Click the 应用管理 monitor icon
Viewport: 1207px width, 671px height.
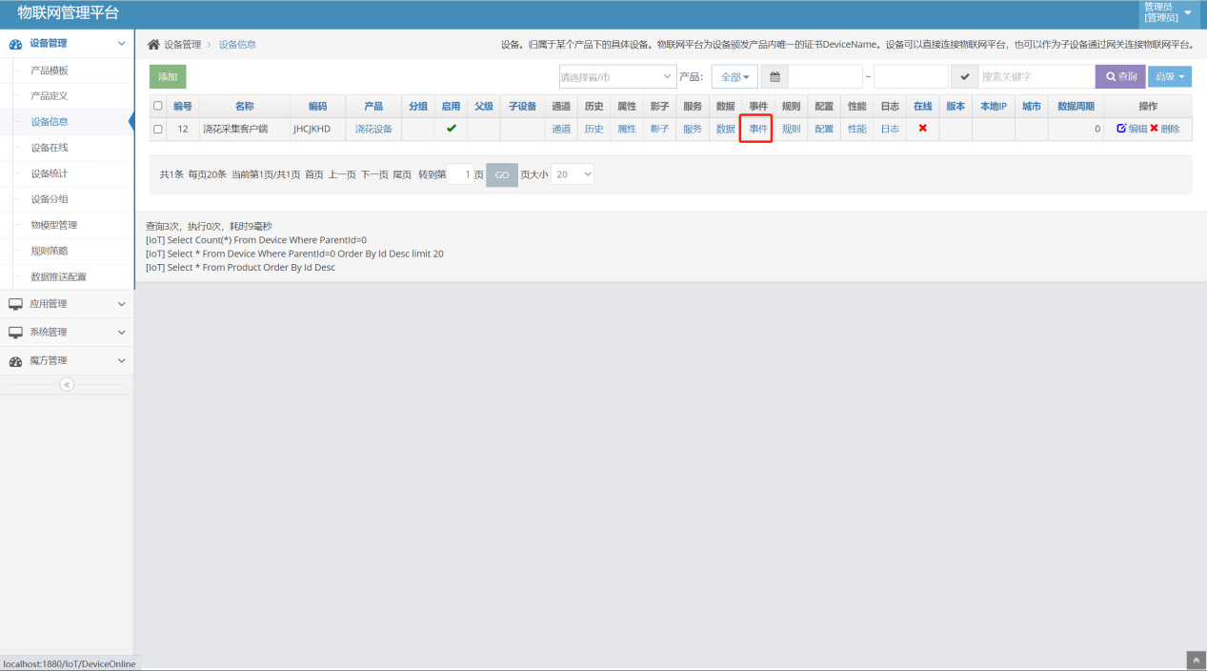point(16,304)
